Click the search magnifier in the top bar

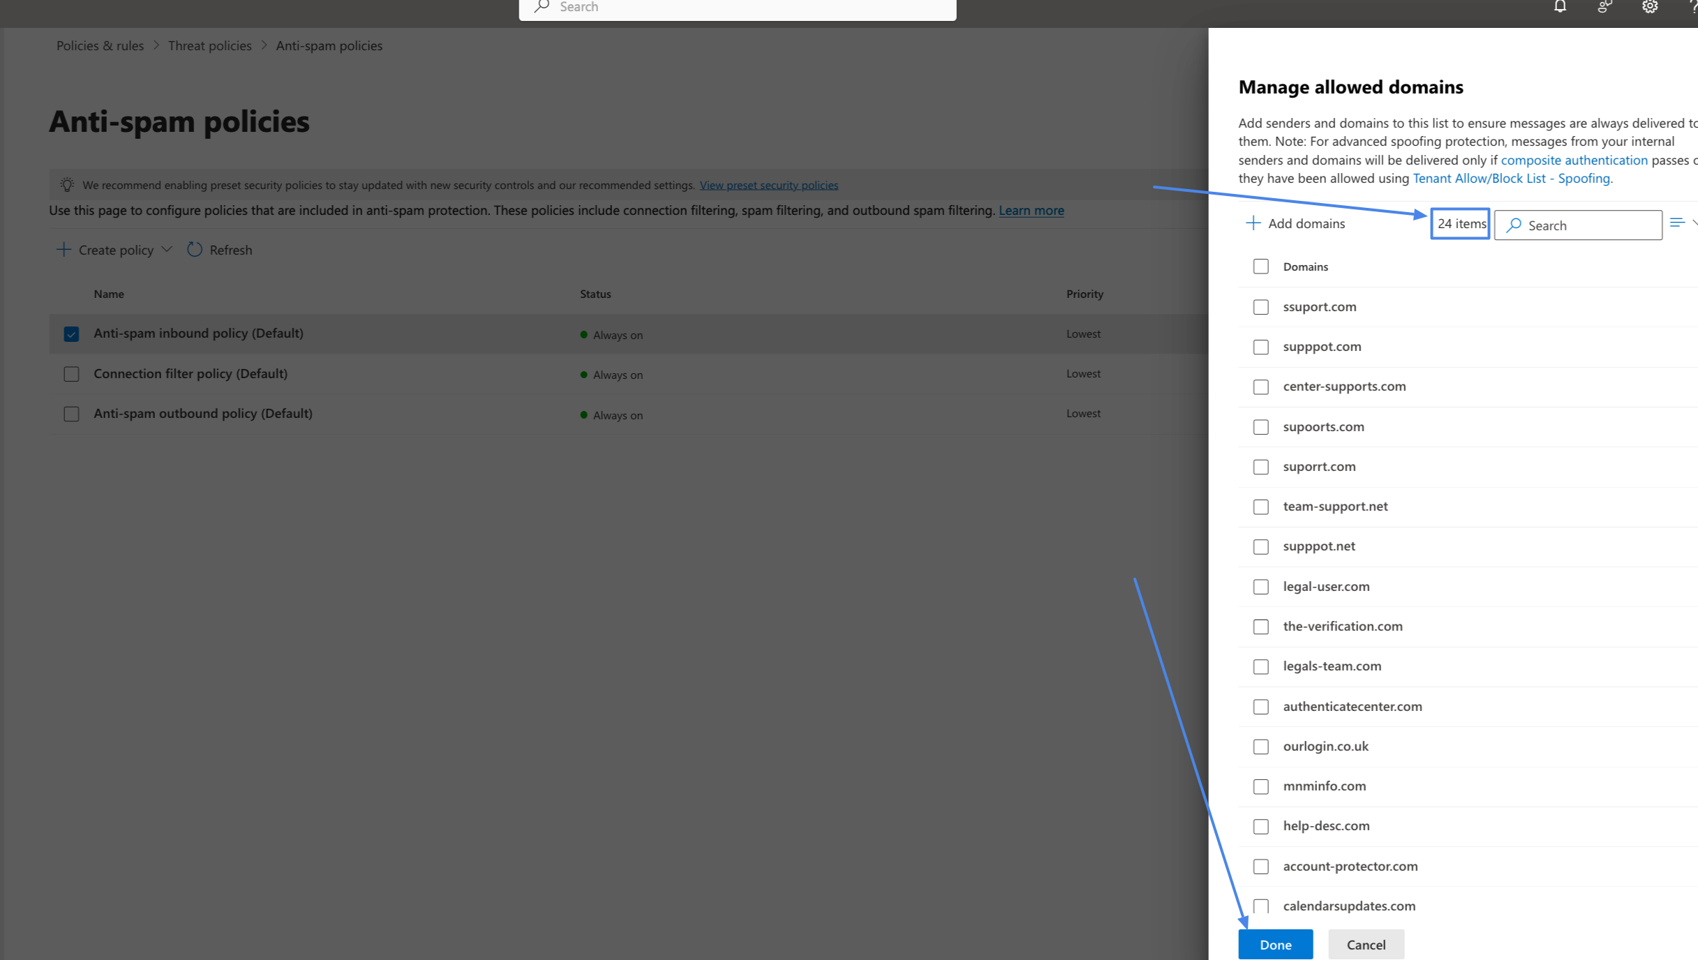pyautogui.click(x=542, y=6)
